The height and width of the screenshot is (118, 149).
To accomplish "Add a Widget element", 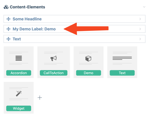I will coord(19,108).
